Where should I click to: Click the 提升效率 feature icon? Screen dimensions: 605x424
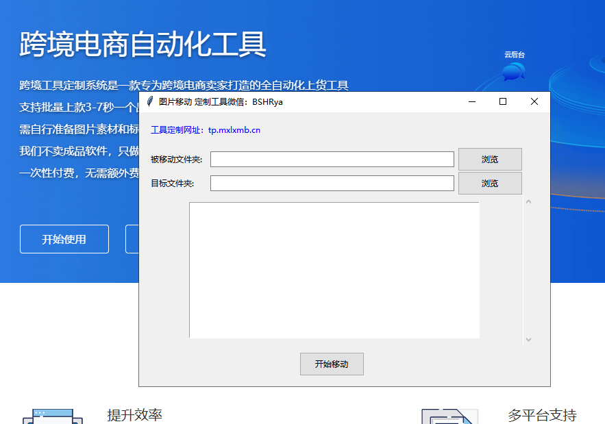[x=51, y=415]
